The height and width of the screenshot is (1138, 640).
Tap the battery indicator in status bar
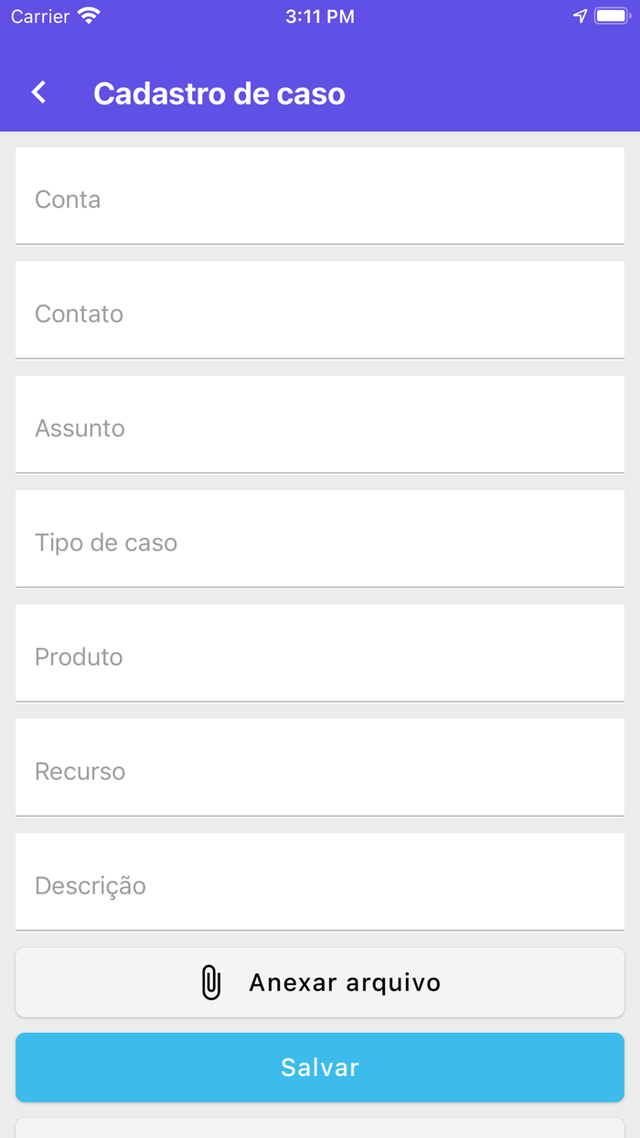click(x=613, y=15)
